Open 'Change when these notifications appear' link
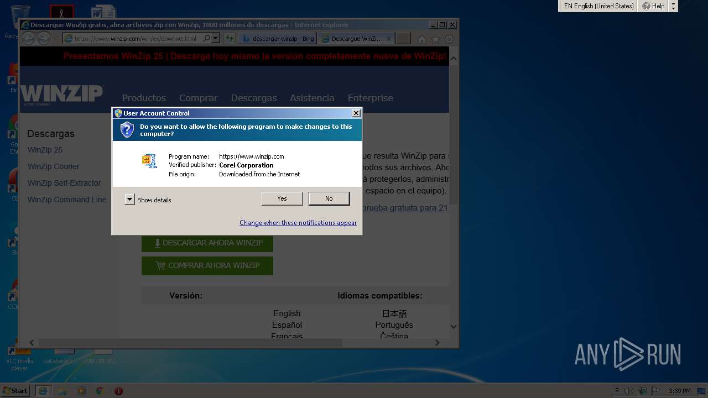Screen dimensions: 708x398 [x=298, y=223]
